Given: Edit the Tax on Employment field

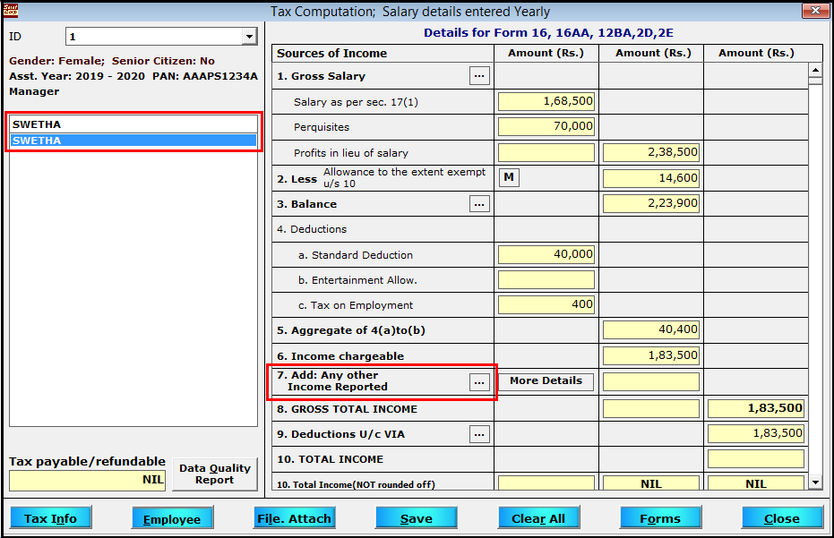Looking at the screenshot, I should [x=546, y=304].
